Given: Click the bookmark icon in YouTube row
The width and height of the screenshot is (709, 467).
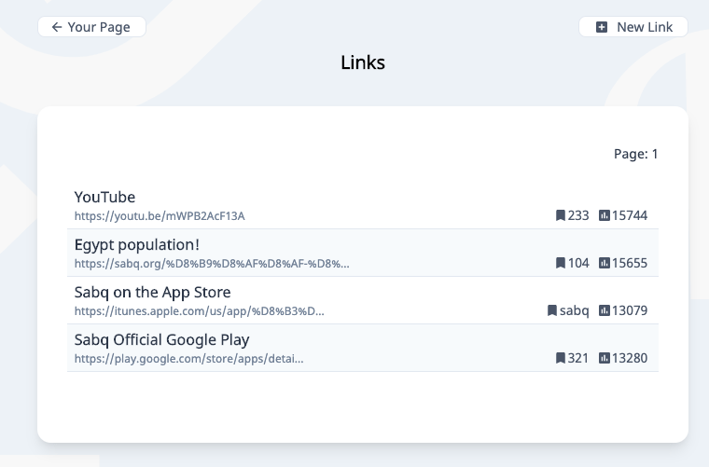Looking at the screenshot, I should tap(561, 215).
